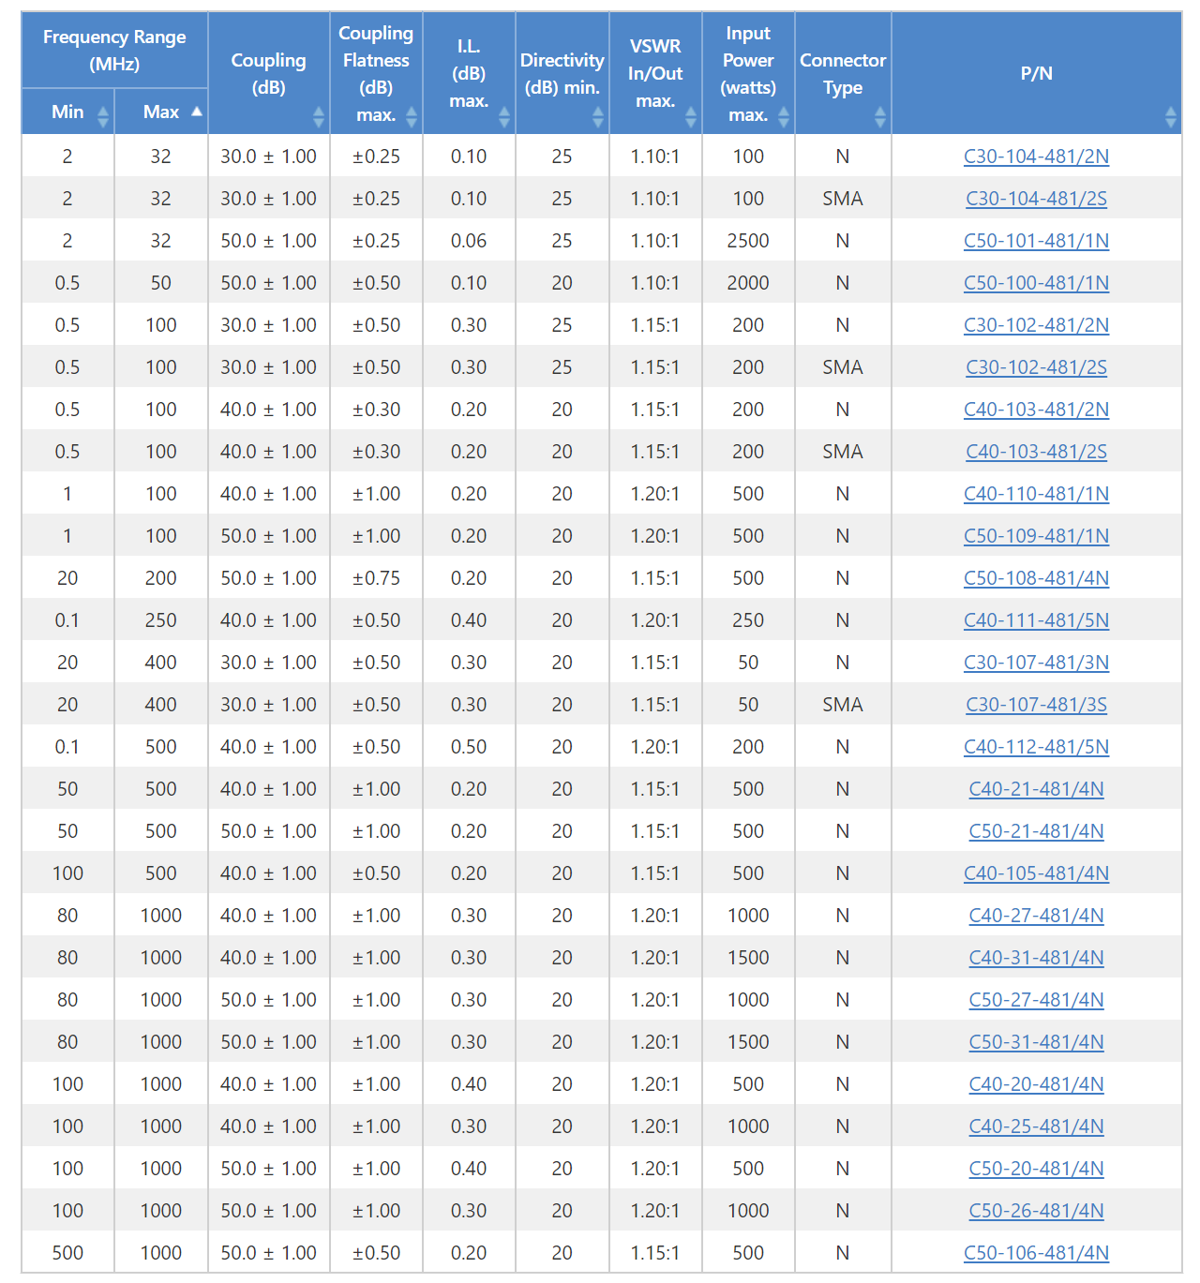Open part C40-20-481/4N link

point(1036,1084)
